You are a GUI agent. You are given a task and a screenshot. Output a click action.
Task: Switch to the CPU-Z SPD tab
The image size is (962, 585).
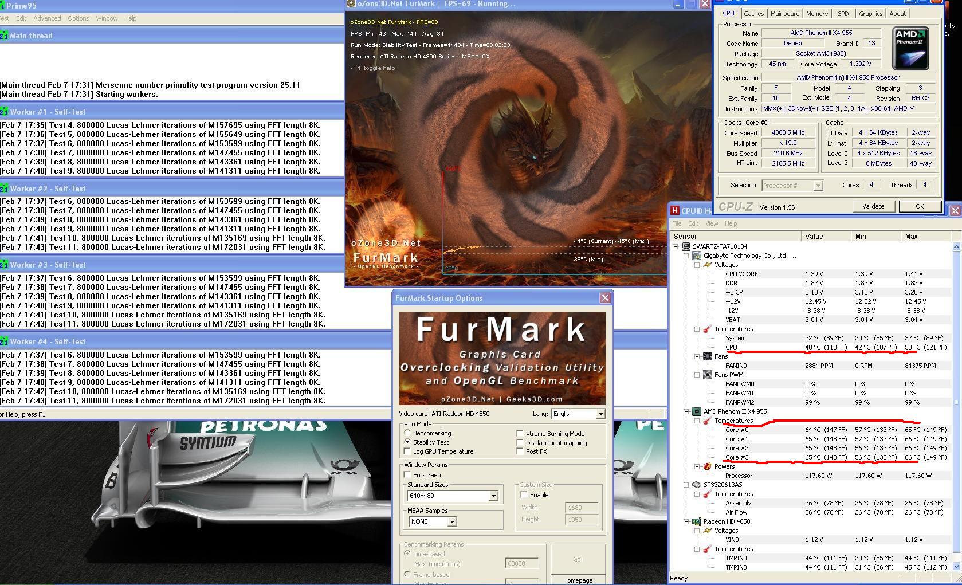click(843, 14)
